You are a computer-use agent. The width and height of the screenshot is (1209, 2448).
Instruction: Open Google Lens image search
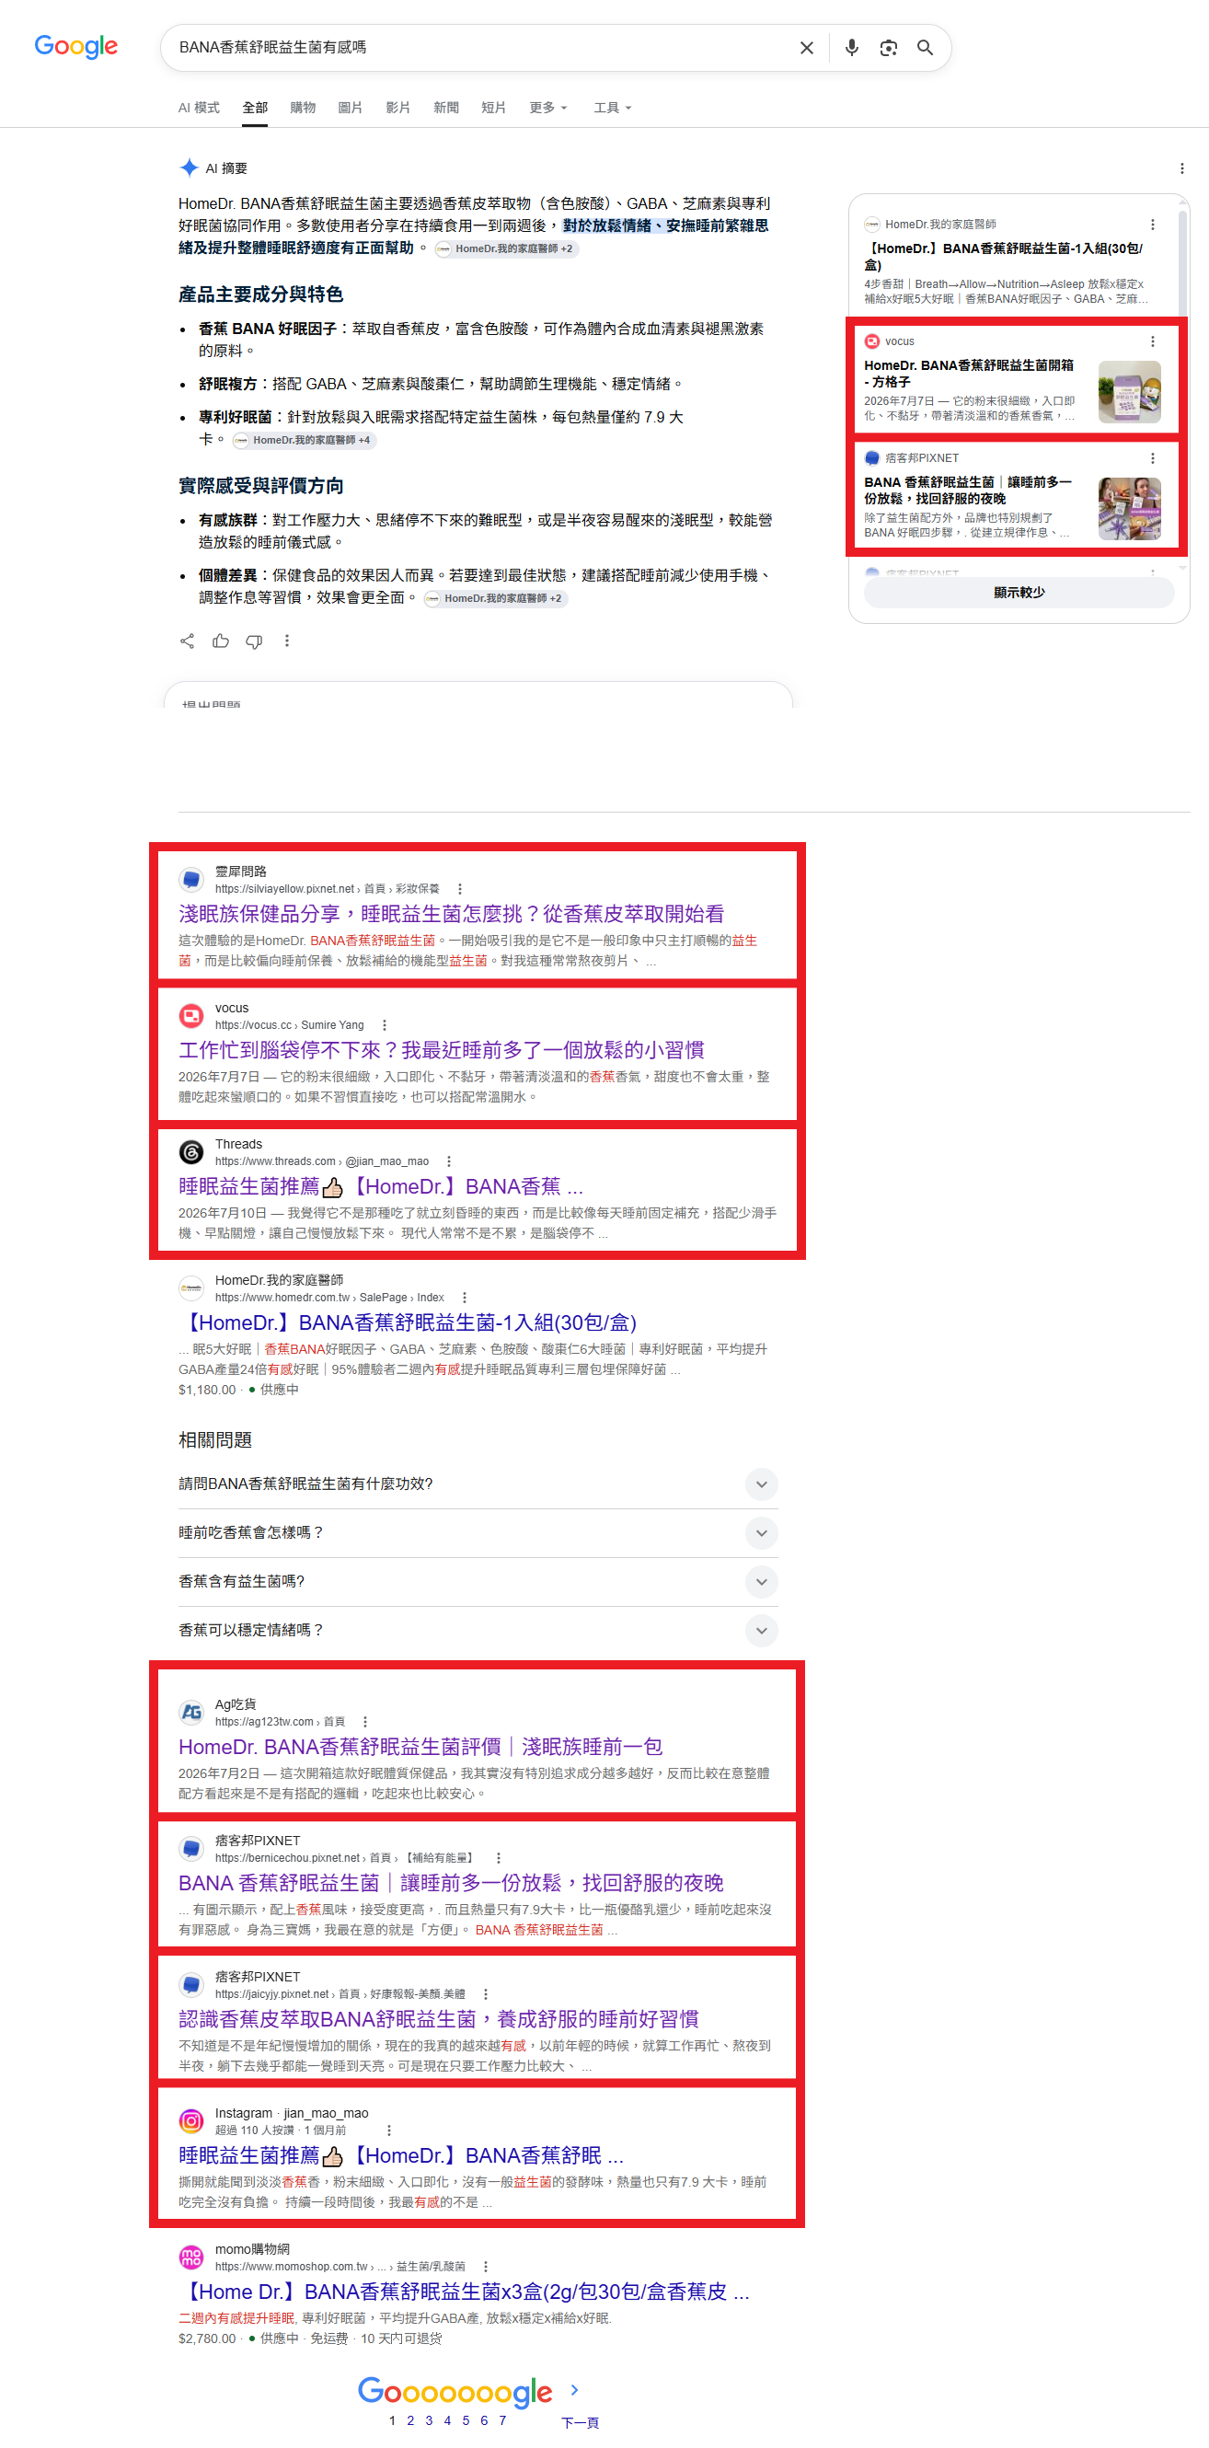[888, 48]
